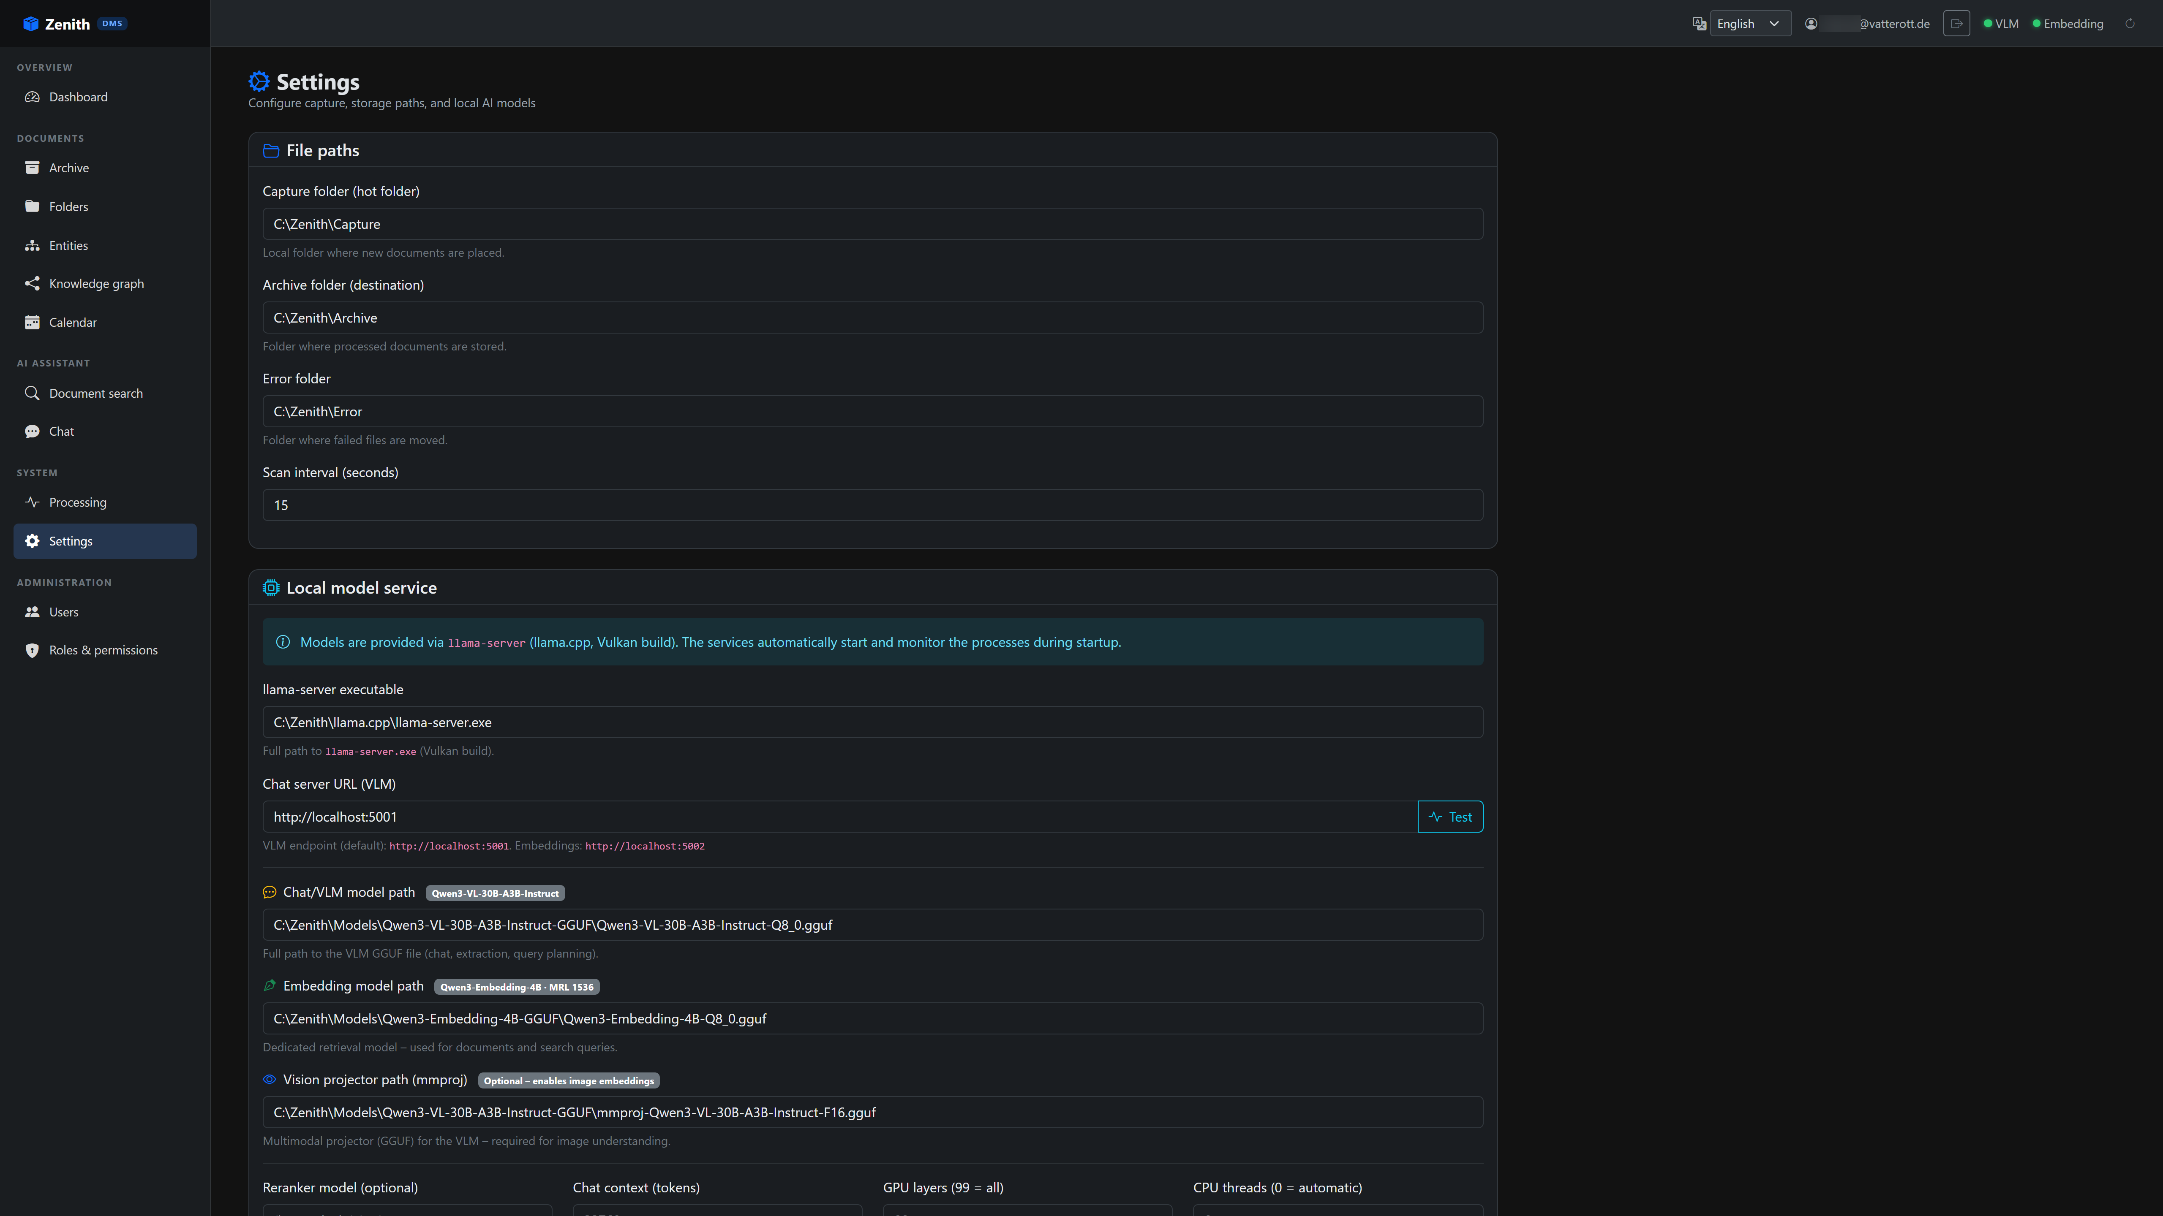The width and height of the screenshot is (2163, 1216).
Task: Select Settings in the sidebar
Action: pos(105,541)
